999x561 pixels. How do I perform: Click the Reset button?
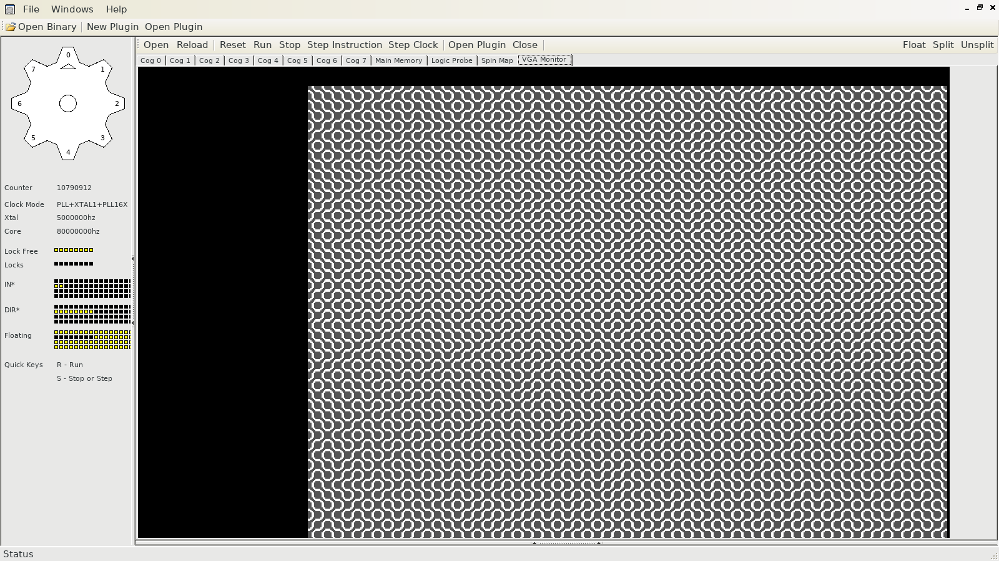coord(232,45)
